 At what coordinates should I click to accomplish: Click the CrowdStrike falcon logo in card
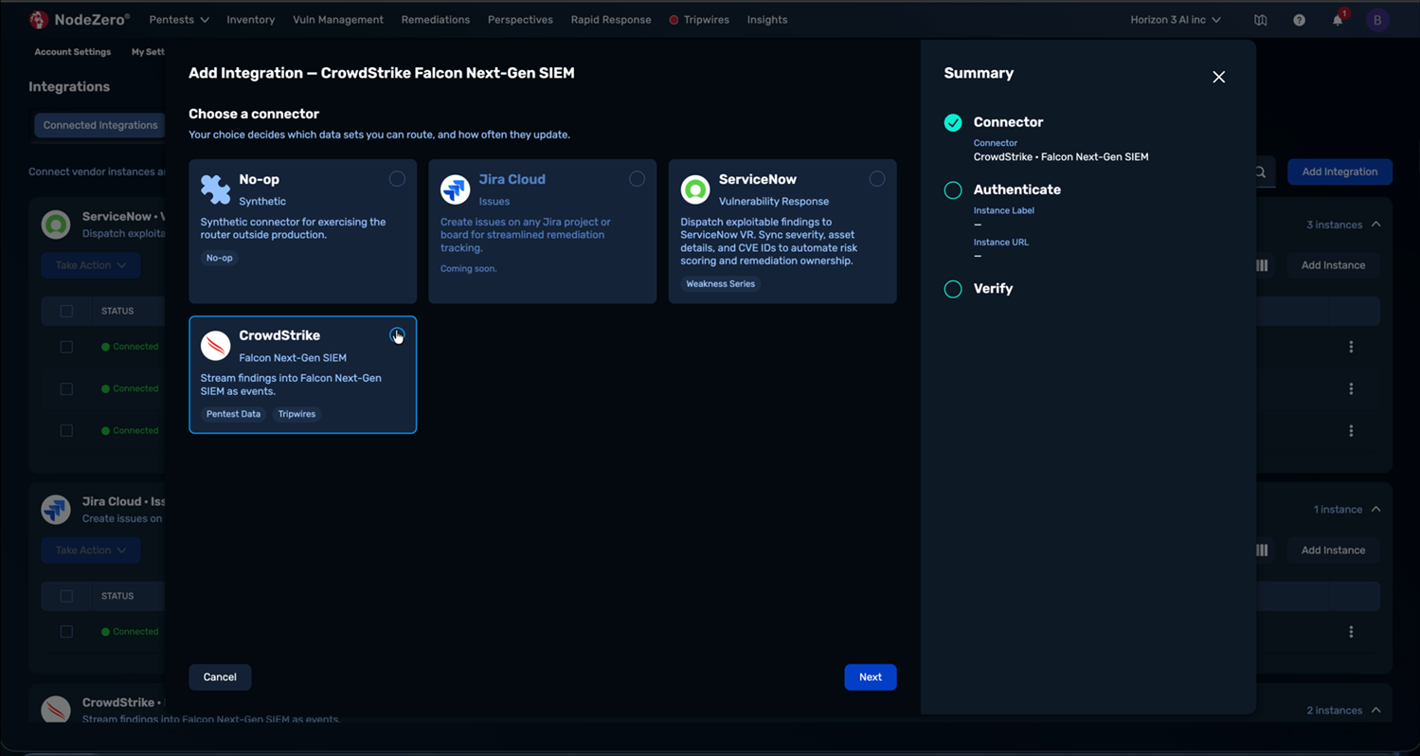(x=215, y=346)
